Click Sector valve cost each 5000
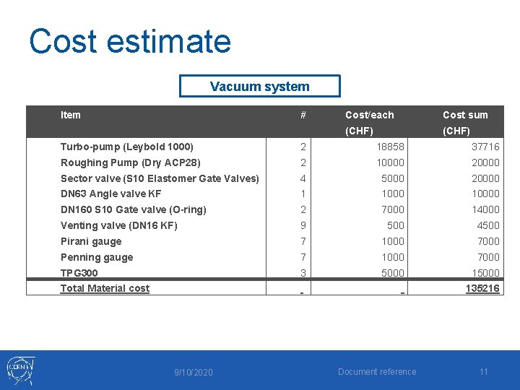520x390 pixels. pyautogui.click(x=393, y=179)
